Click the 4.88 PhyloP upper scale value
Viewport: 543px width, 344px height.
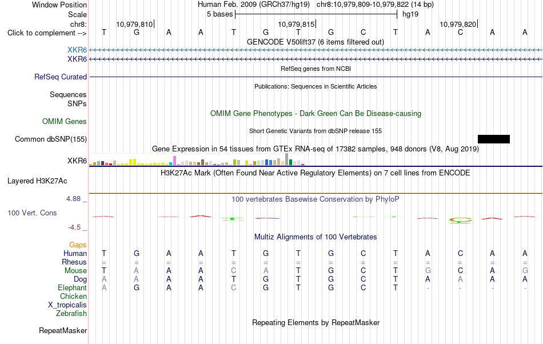(x=73, y=199)
